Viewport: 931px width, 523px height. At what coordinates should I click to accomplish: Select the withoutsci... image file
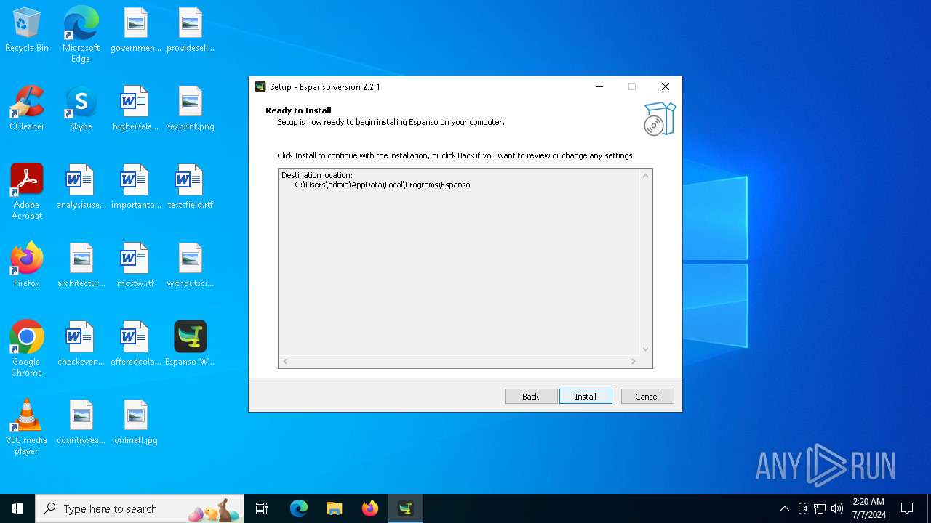(191, 266)
